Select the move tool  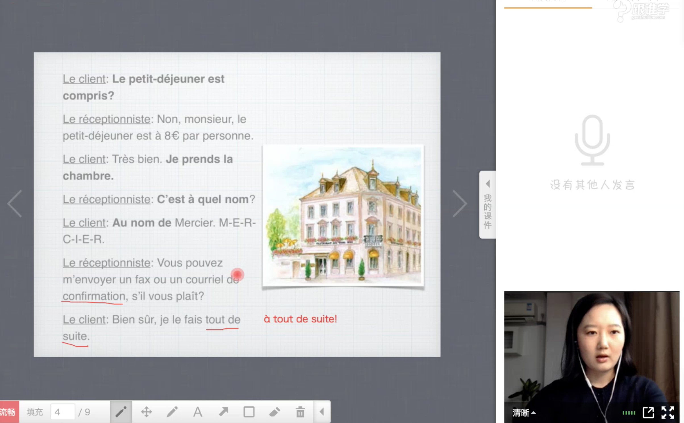click(x=147, y=412)
